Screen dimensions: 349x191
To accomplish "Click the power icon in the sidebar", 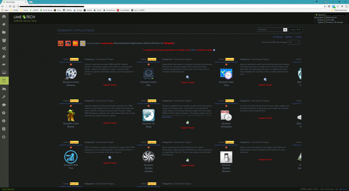I will tap(4, 137).
